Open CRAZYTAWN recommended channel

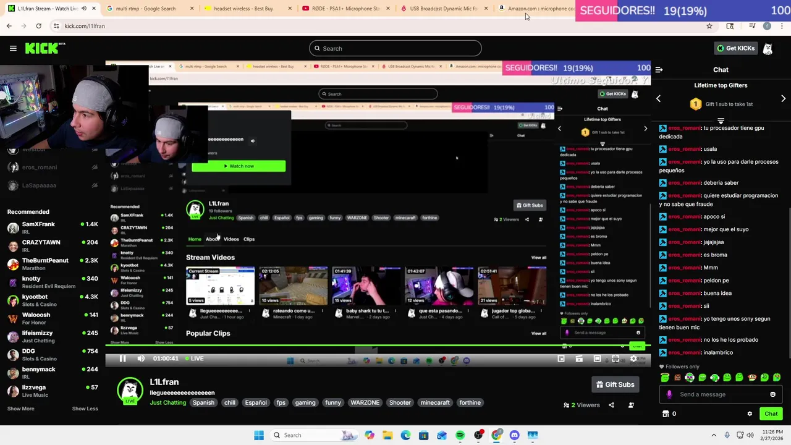pyautogui.click(x=53, y=245)
